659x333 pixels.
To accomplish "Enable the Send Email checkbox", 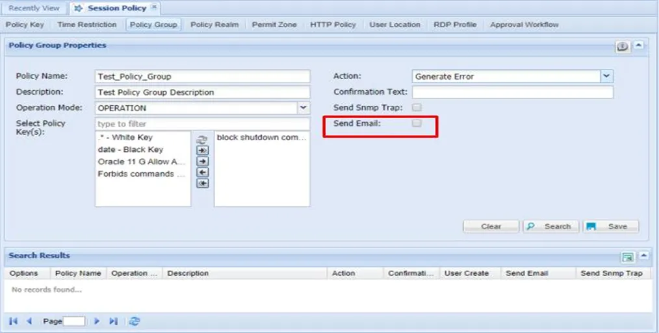I will tap(417, 123).
